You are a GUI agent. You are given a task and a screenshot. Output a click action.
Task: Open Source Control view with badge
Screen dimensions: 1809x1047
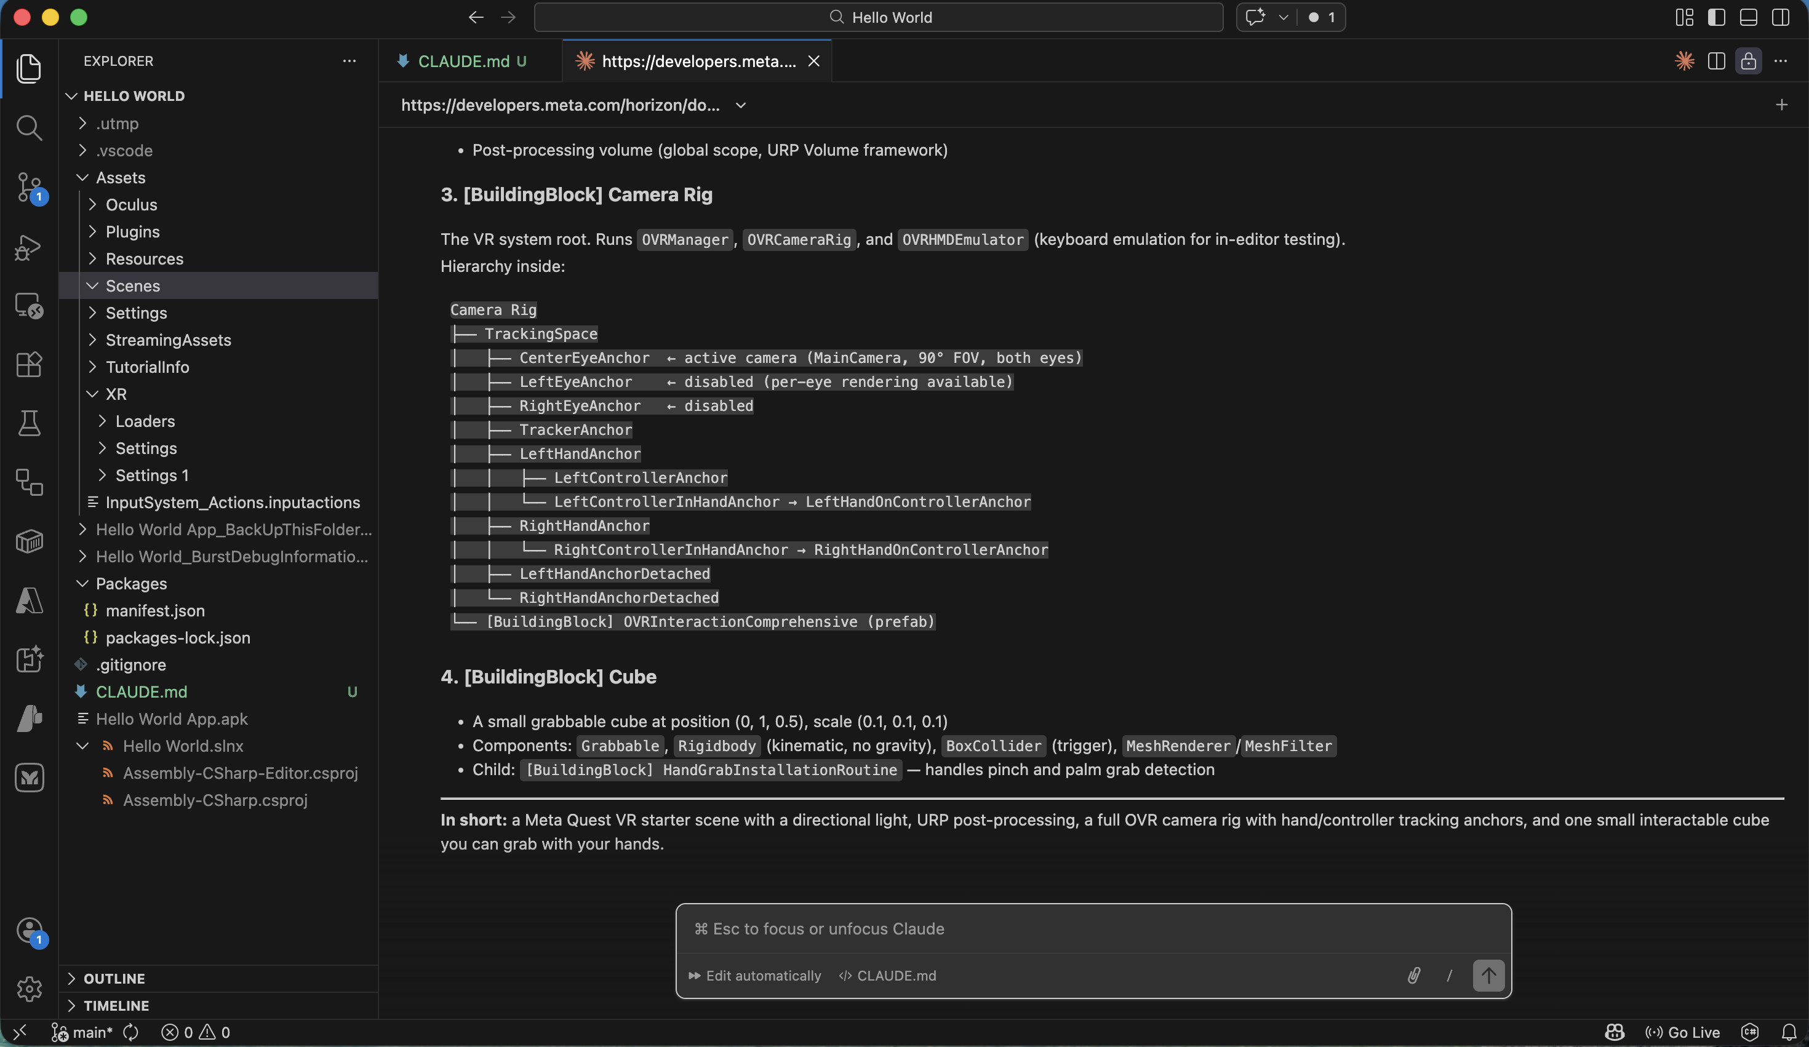point(29,186)
